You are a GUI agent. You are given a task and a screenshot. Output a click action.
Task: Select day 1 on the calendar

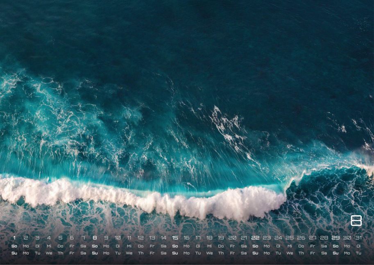[x=14, y=238]
